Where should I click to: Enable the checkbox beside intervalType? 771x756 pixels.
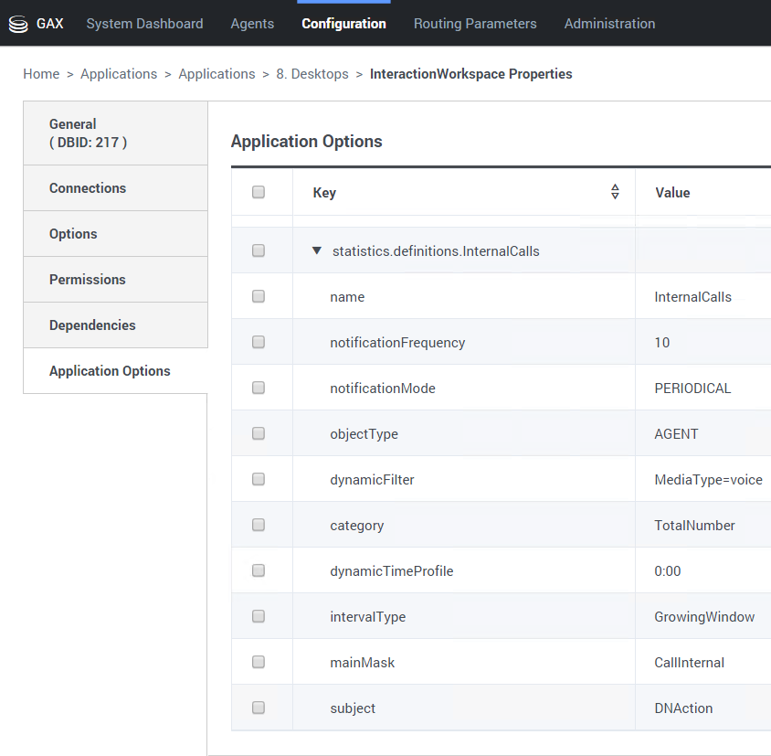259,616
